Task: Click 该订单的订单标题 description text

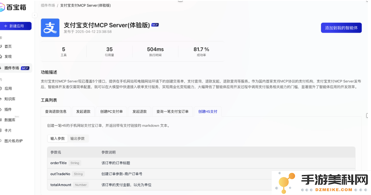Action: (116, 163)
